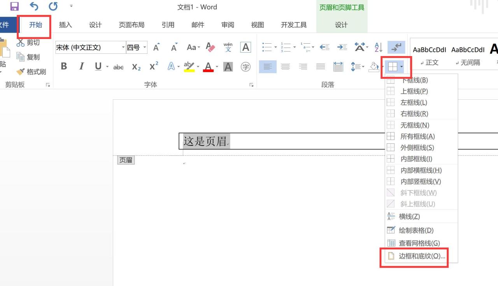This screenshot has height=286, width=498.
Task: Open the 审阅 ribbon tab
Action: pyautogui.click(x=228, y=25)
